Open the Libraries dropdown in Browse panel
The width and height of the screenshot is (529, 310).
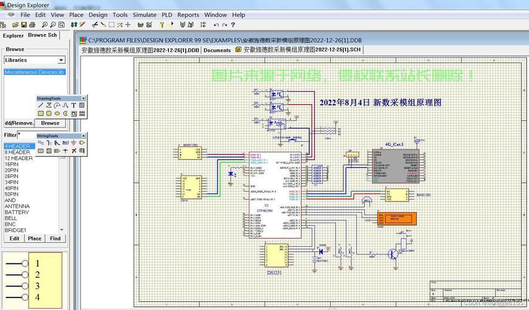pos(61,60)
